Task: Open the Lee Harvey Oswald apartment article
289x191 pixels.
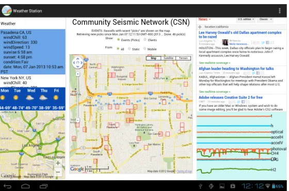Action: [x=240, y=35]
